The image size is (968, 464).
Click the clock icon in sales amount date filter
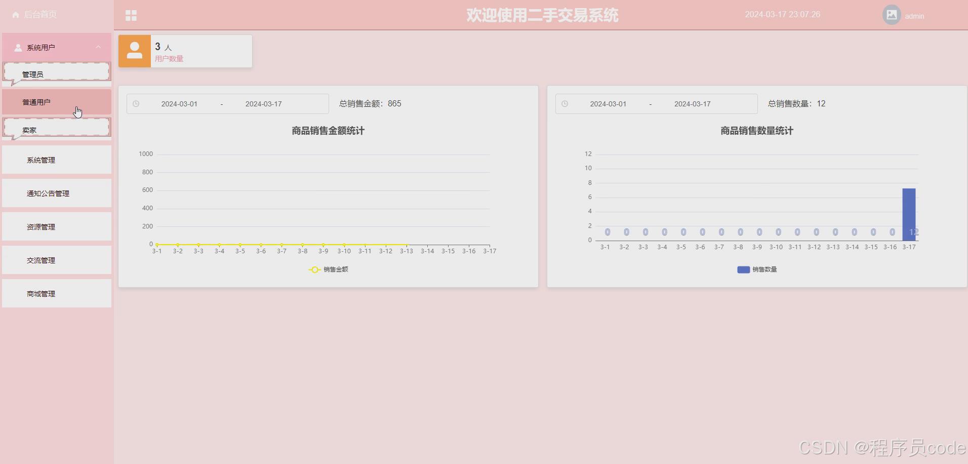136,103
